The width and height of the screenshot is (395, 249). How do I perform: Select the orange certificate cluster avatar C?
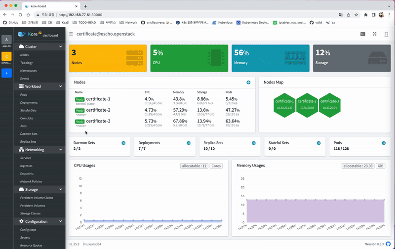click(6, 56)
